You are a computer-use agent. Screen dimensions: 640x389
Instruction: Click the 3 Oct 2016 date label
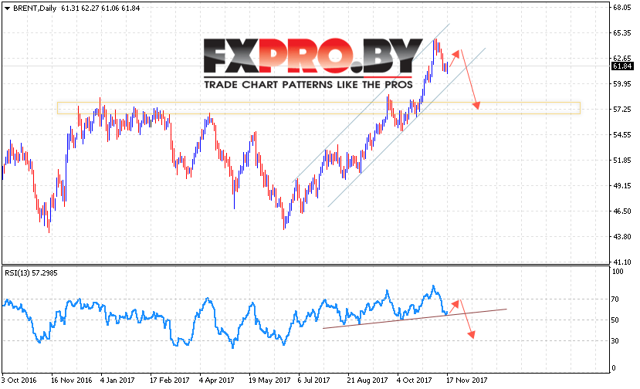point(19,381)
